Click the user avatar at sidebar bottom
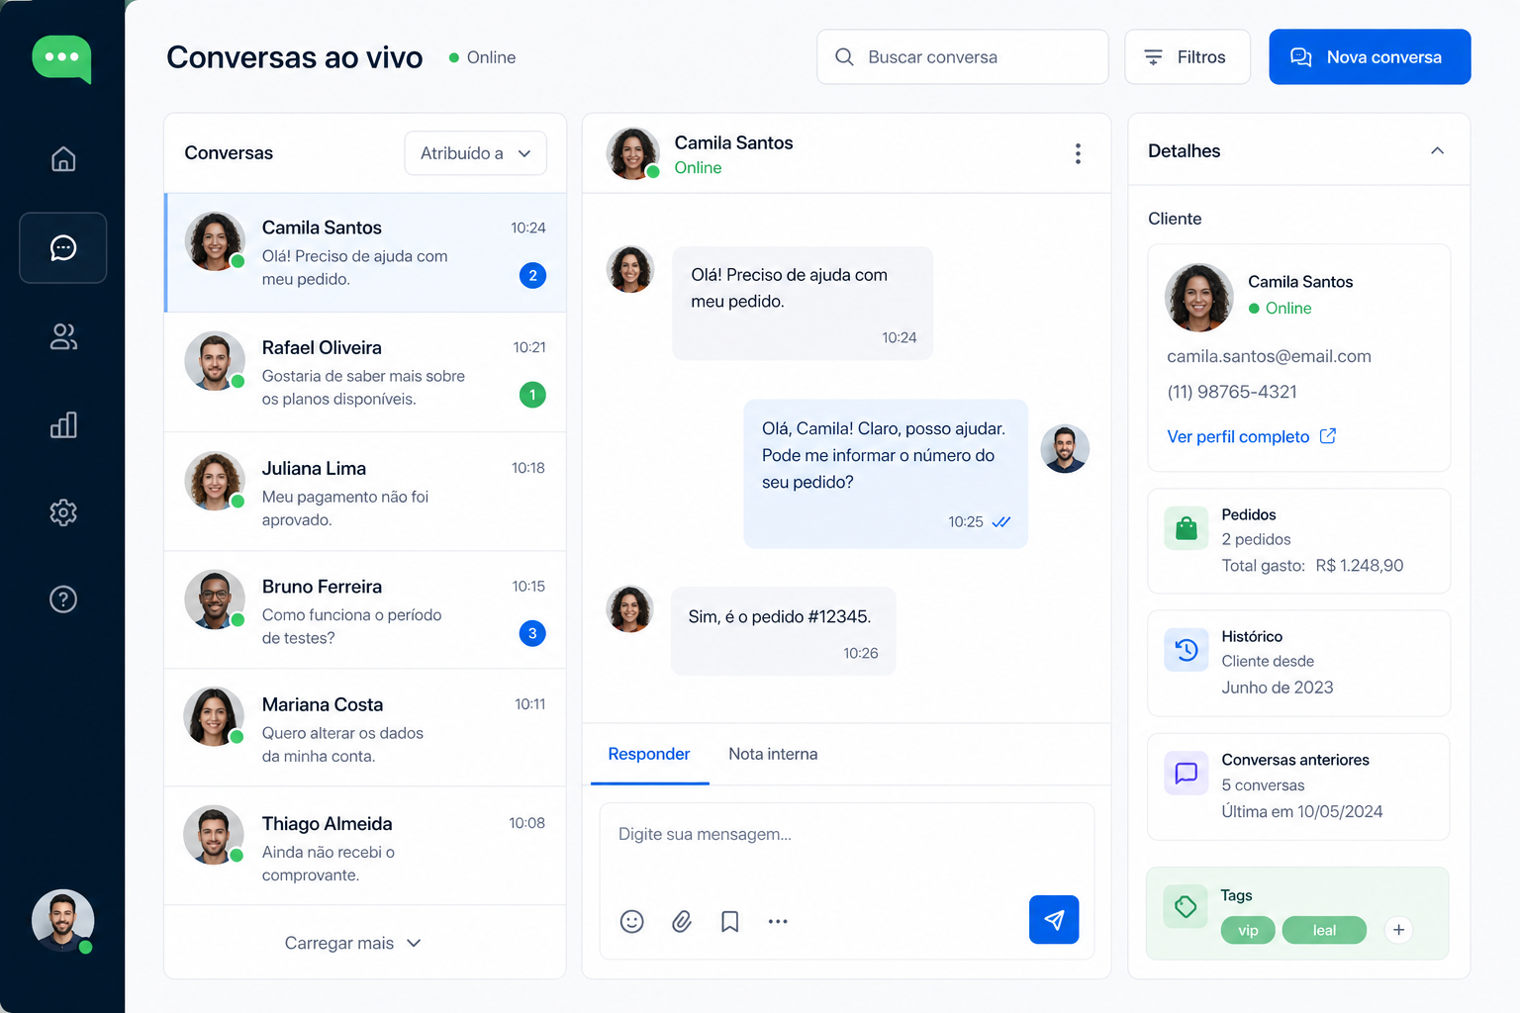 coord(62,920)
